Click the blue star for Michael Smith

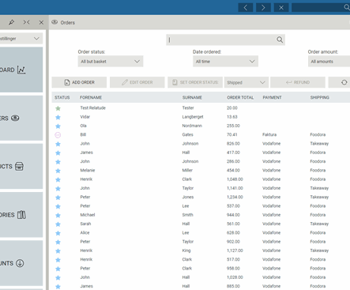tap(58, 215)
